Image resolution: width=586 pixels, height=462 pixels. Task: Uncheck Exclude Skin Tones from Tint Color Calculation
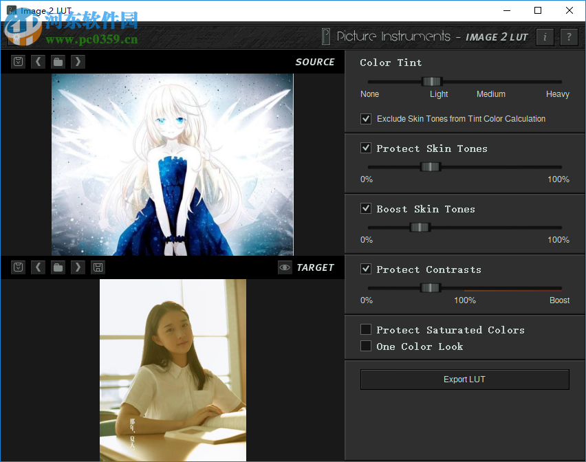[365, 118]
